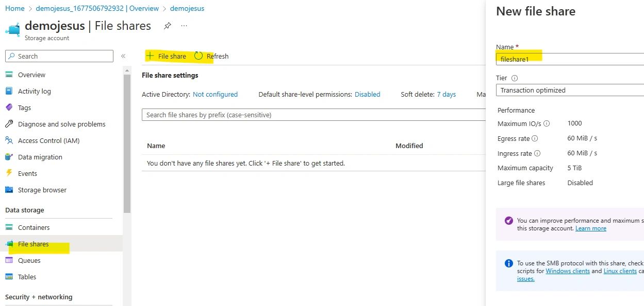Select Containers under Data storage

point(34,227)
